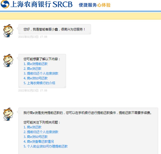The height and width of the screenshot is (154, 161).
Task: Open '商e贷还款' under '您可能关注下列相关问题'
Action: [x=32, y=127]
